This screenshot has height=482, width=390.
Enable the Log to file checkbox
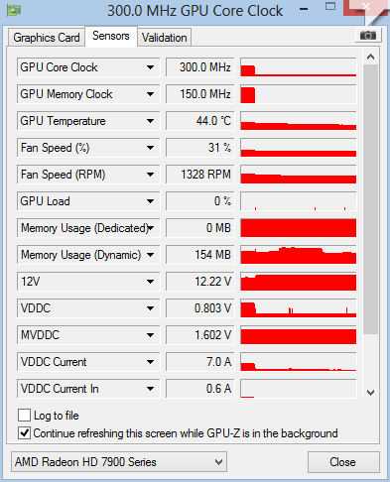coord(24,415)
